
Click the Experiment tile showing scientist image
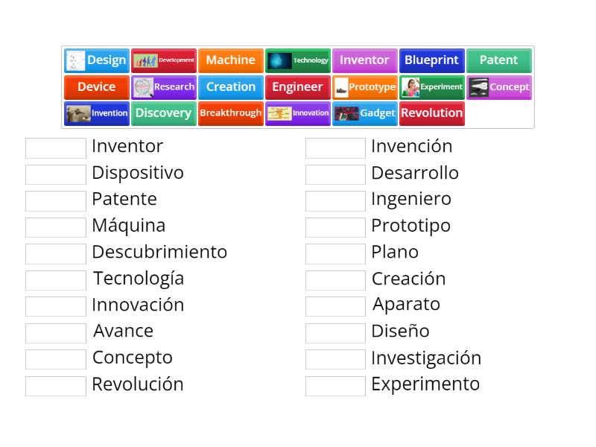pyautogui.click(x=433, y=87)
